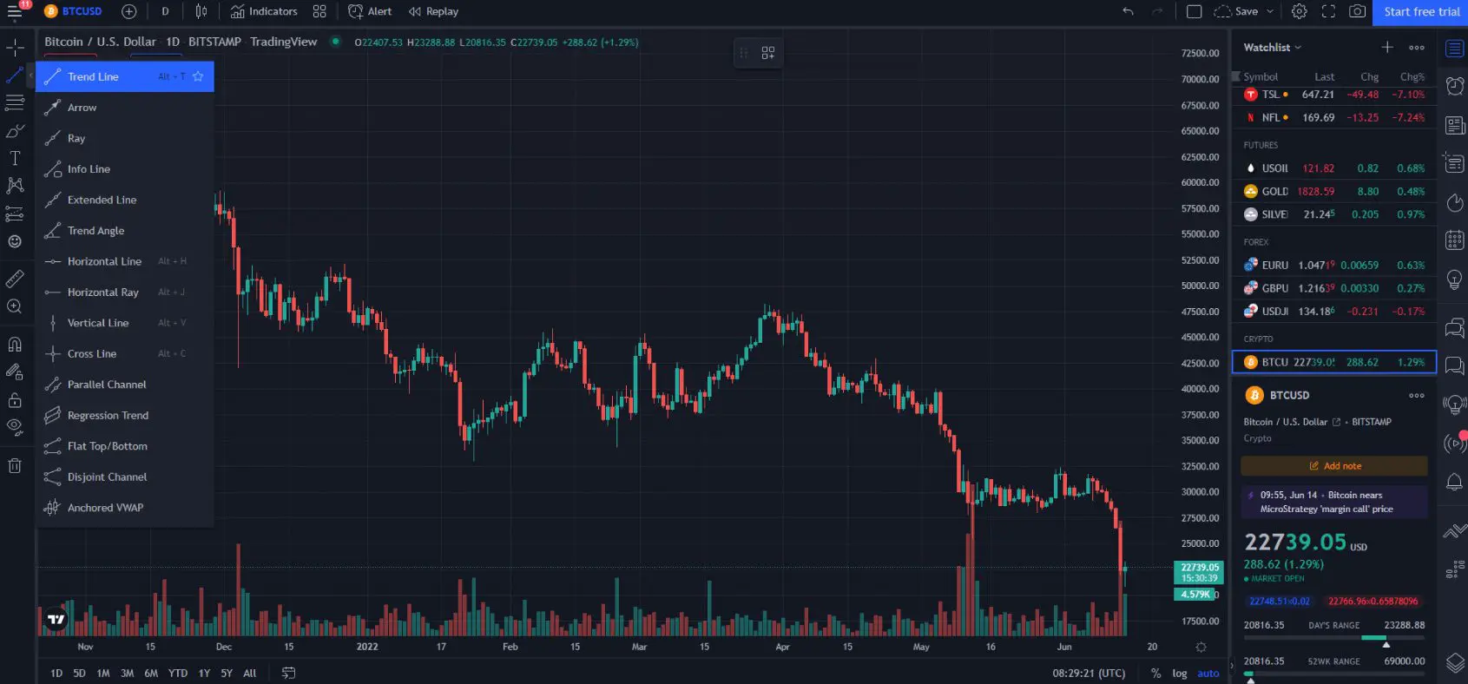Open the go to date icon

[x=289, y=674]
